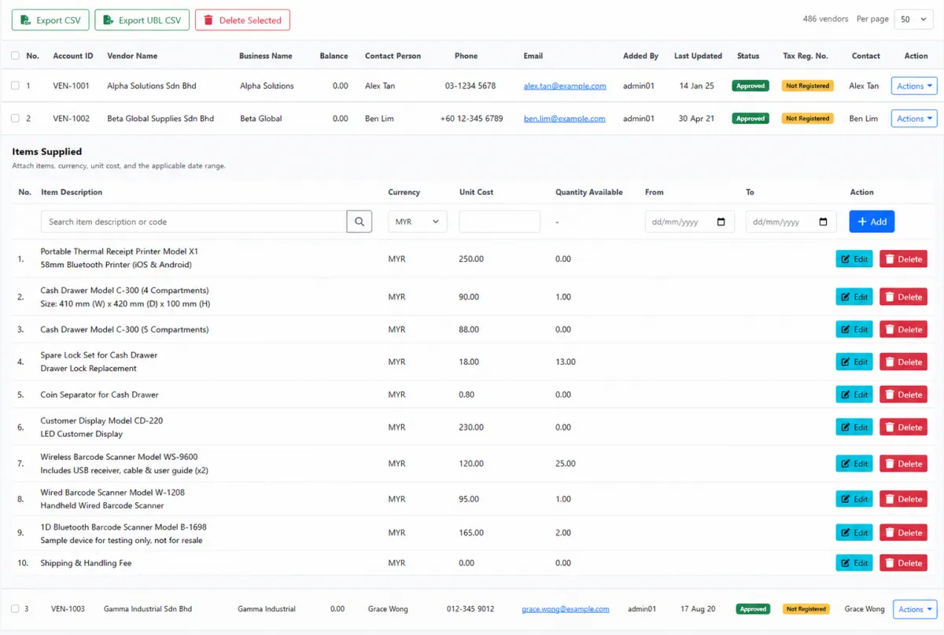The image size is (944, 635).
Task: Click Export UBL CSV button
Action: (x=142, y=20)
